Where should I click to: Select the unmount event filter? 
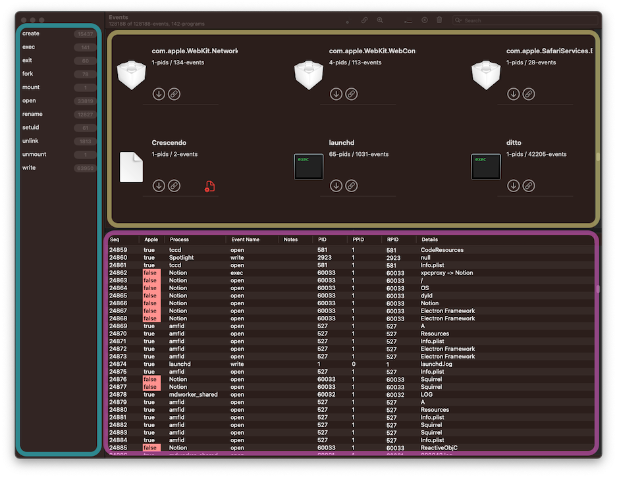coord(58,154)
